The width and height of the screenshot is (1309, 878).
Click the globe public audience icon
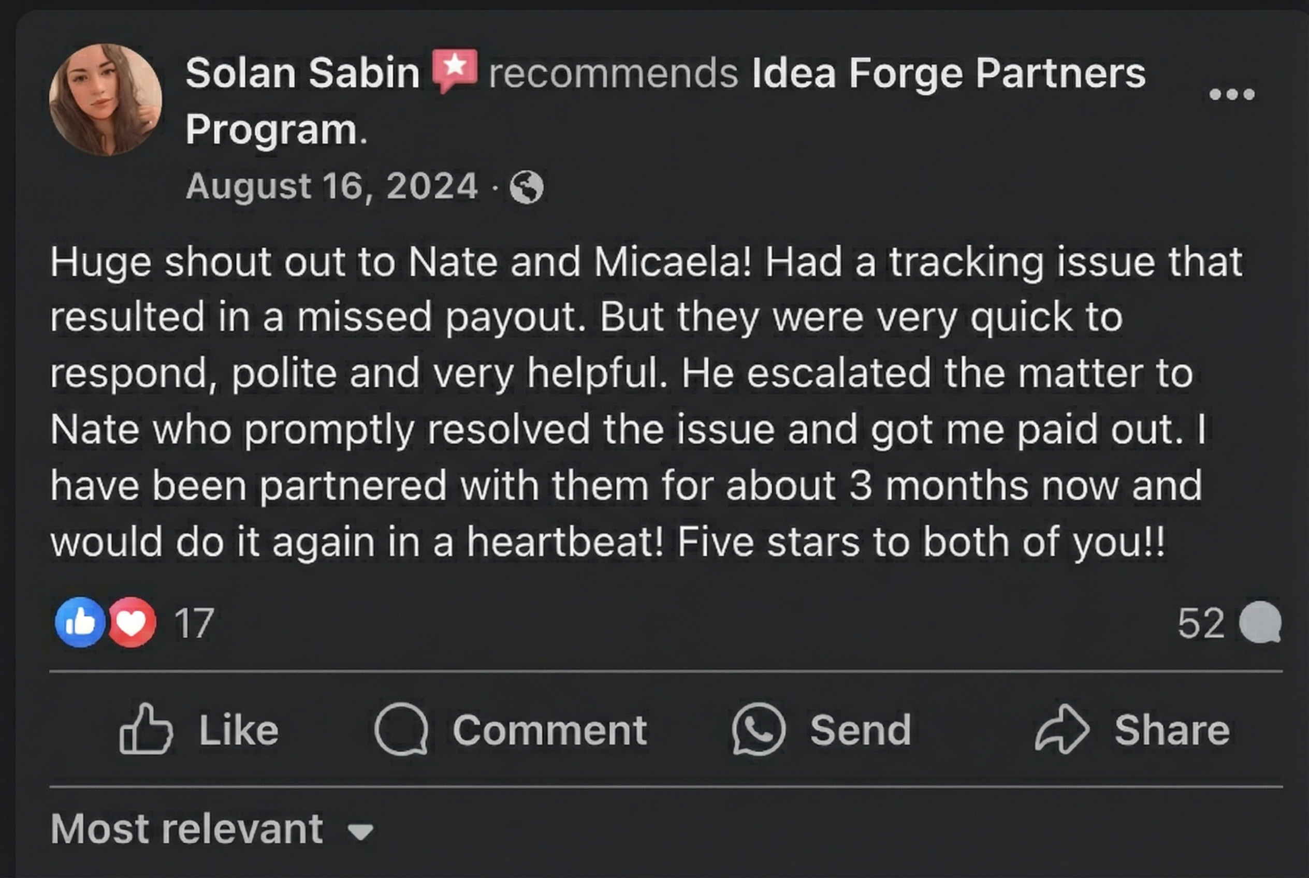coord(527,187)
